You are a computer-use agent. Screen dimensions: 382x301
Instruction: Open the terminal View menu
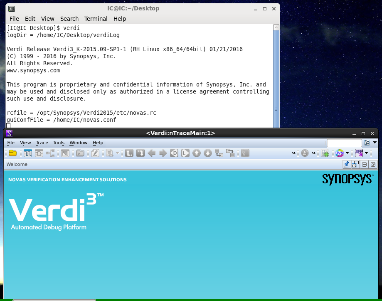coord(47,19)
